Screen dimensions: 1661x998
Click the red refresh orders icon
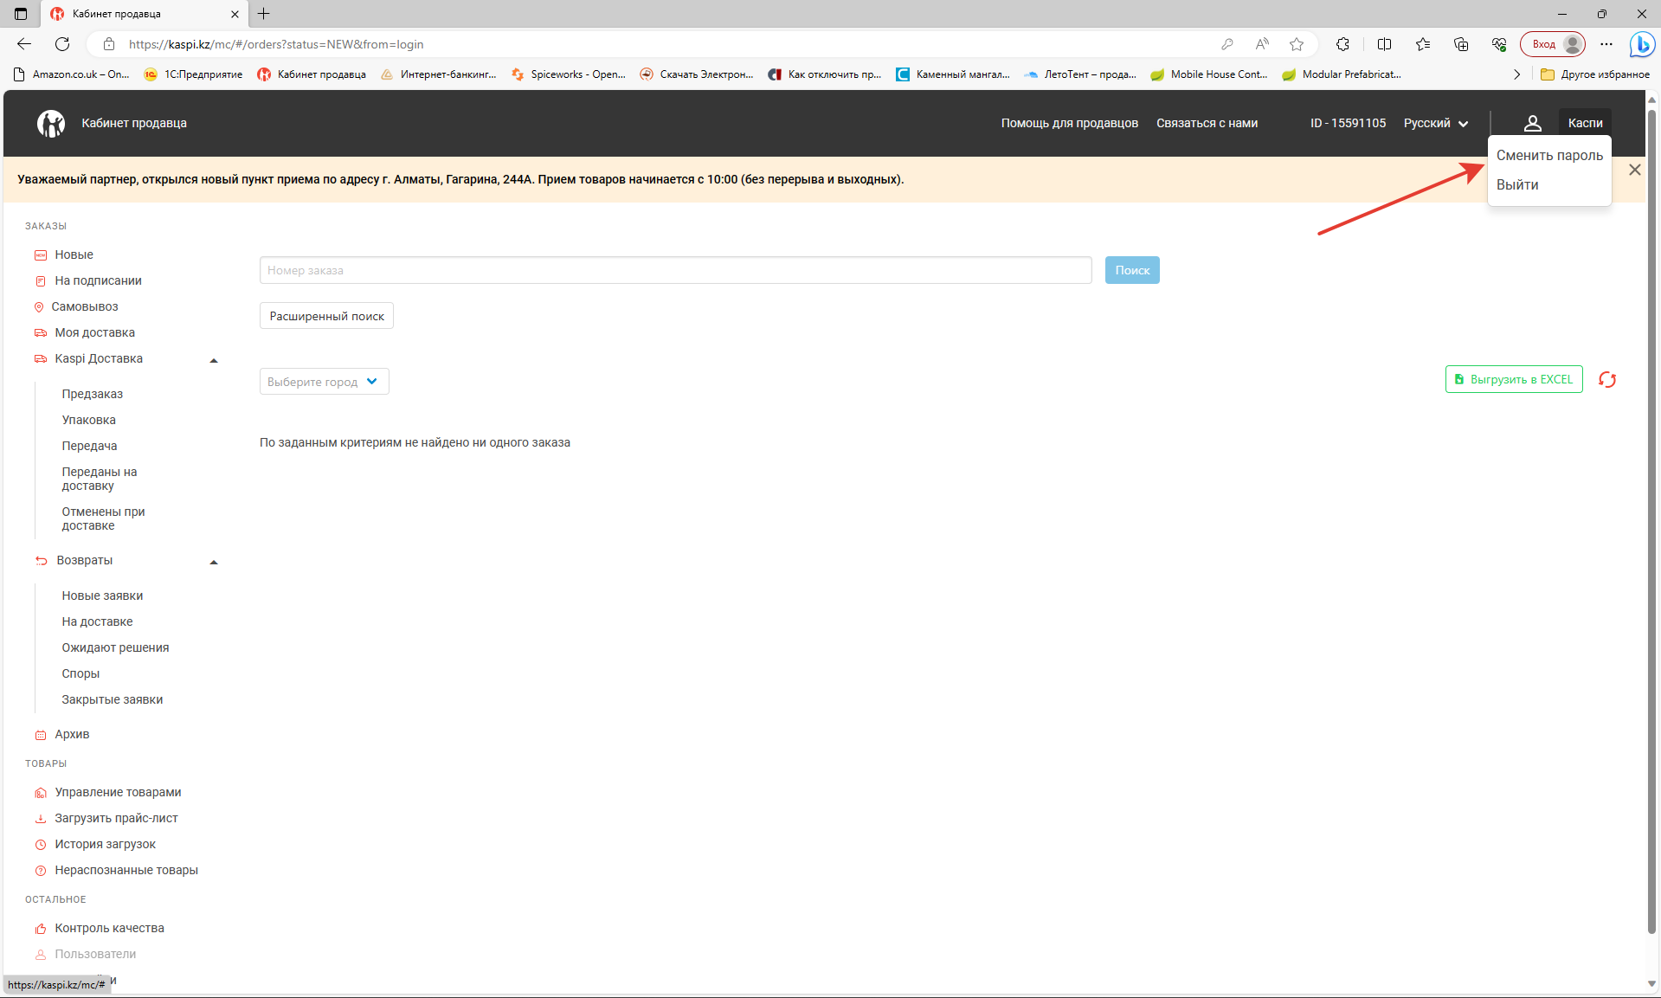1606,380
